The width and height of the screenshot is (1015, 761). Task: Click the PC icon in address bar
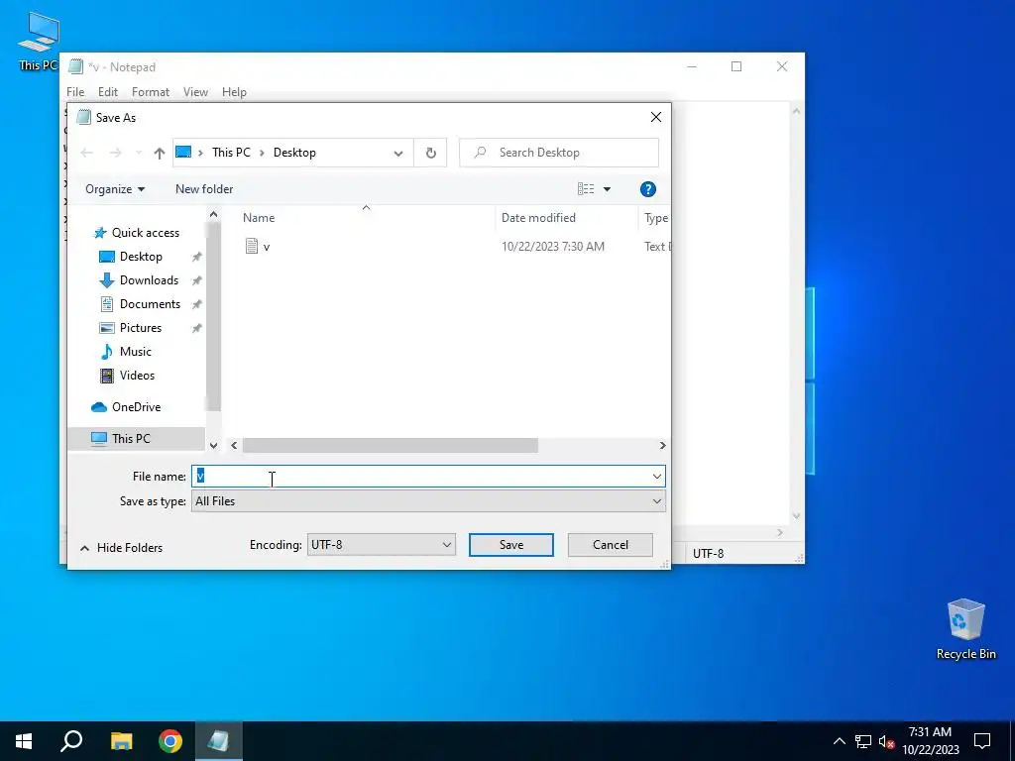pyautogui.click(x=183, y=153)
